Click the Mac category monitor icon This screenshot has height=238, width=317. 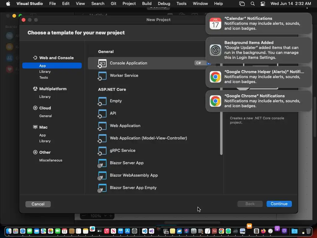(35, 127)
